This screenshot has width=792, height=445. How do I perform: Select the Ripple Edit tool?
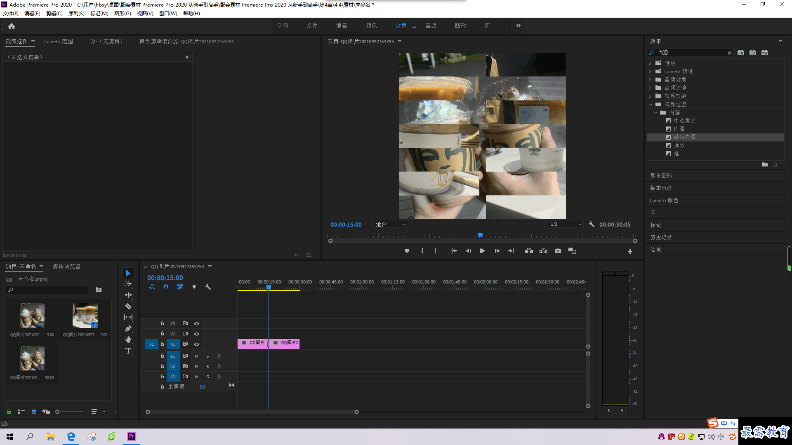pyautogui.click(x=128, y=295)
